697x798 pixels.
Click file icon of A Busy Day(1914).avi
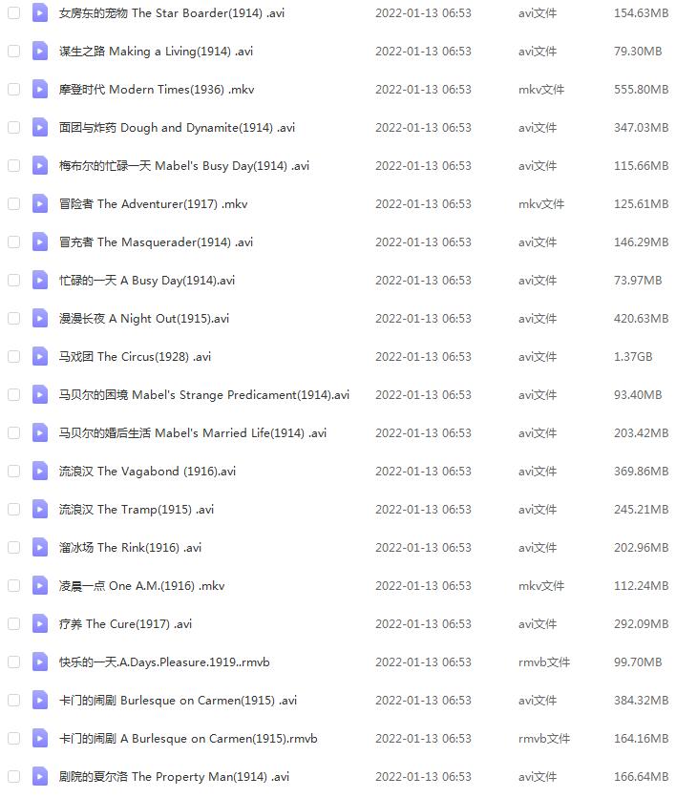click(40, 281)
